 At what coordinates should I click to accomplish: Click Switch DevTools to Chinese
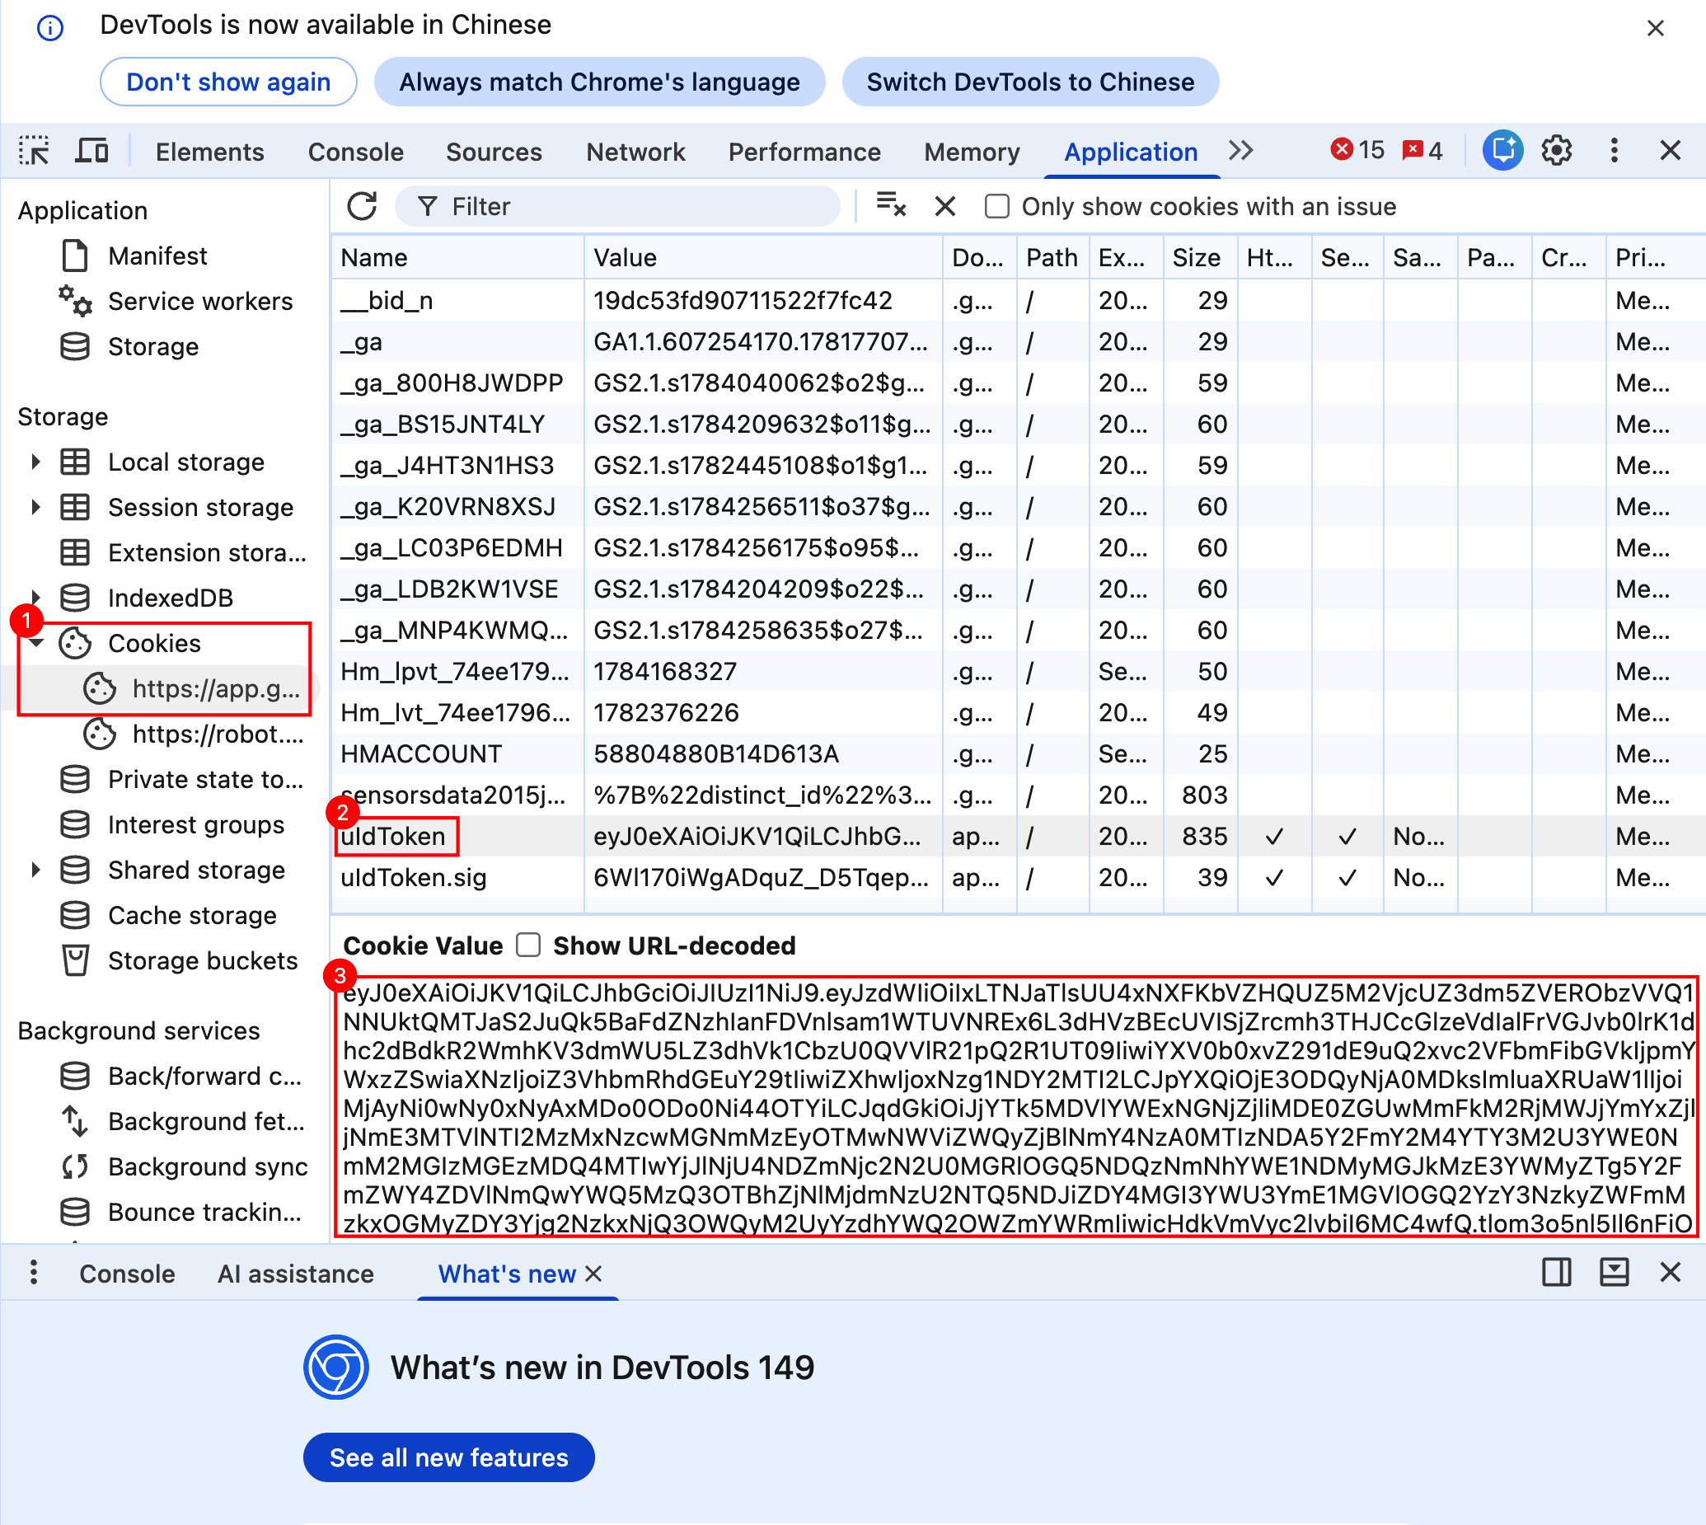point(1030,82)
